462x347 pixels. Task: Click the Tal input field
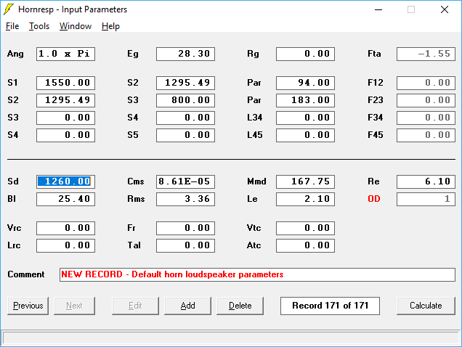point(186,245)
